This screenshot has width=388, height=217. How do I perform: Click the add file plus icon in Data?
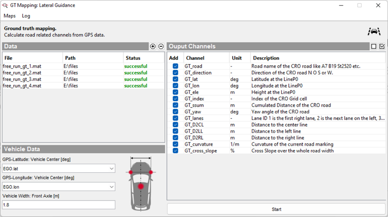(153, 47)
